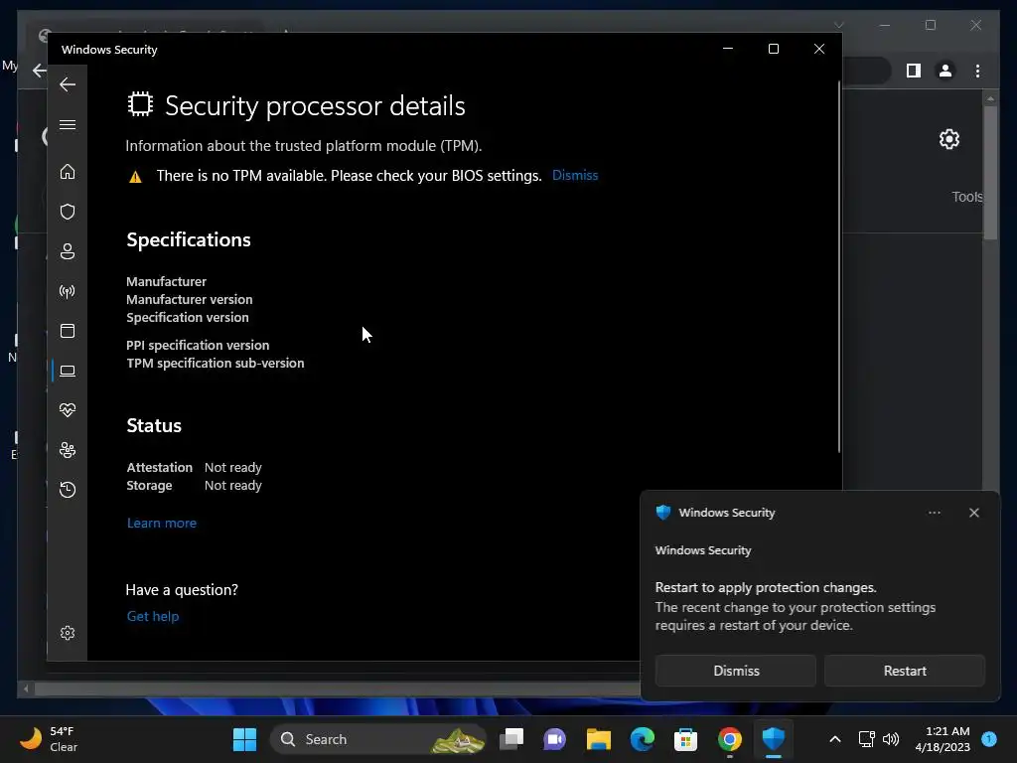Screen dimensions: 1017x763
Task: Open Virus & threat protection shield icon
Action: [x=68, y=212]
